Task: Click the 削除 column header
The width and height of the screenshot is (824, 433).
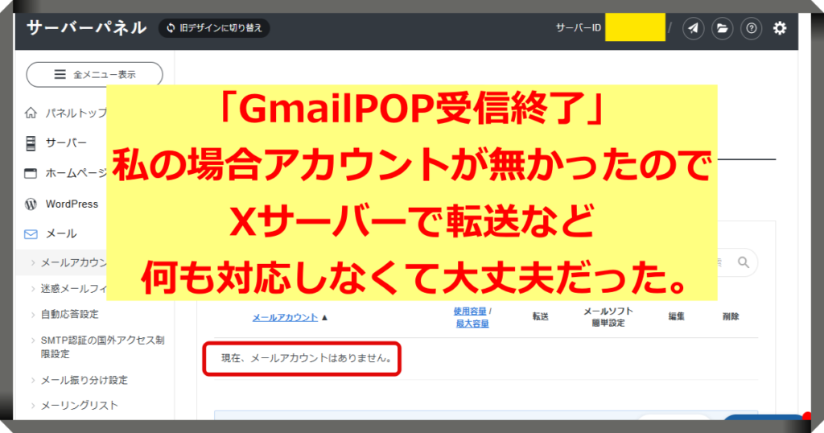Action: tap(731, 316)
